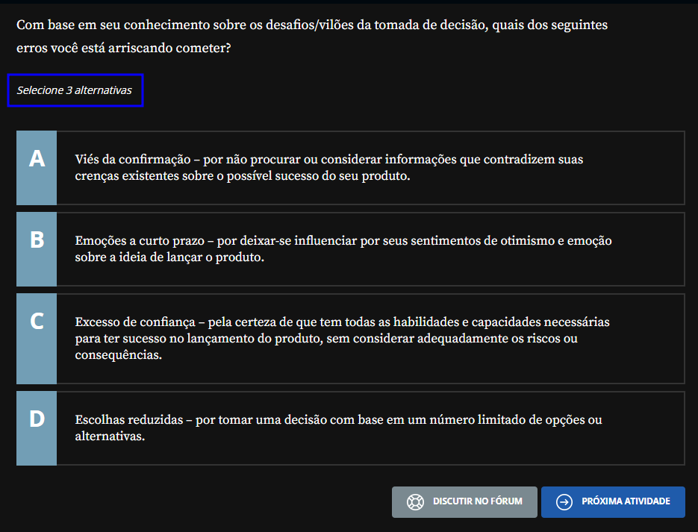Click the life-ring icon beside Discutir no Fórum

tap(416, 501)
